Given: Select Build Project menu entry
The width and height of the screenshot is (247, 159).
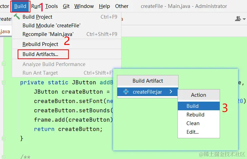Looking at the screenshot, I should (67, 17).
